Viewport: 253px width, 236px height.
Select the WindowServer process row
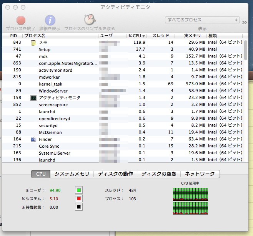coord(123,91)
